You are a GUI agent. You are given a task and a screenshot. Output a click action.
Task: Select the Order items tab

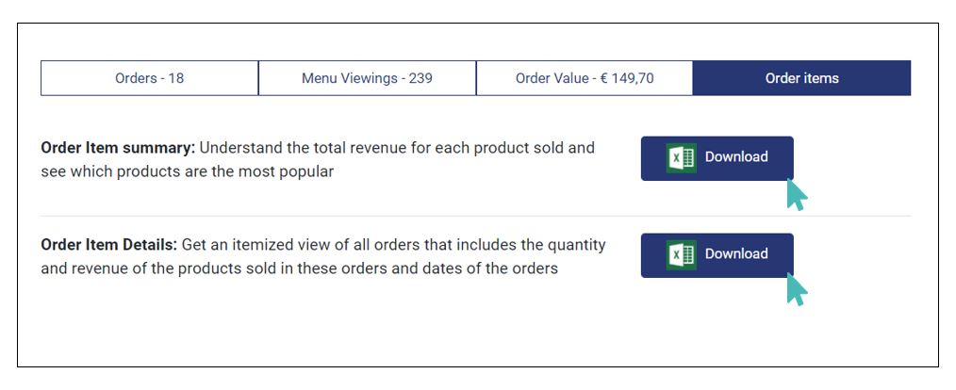click(801, 78)
